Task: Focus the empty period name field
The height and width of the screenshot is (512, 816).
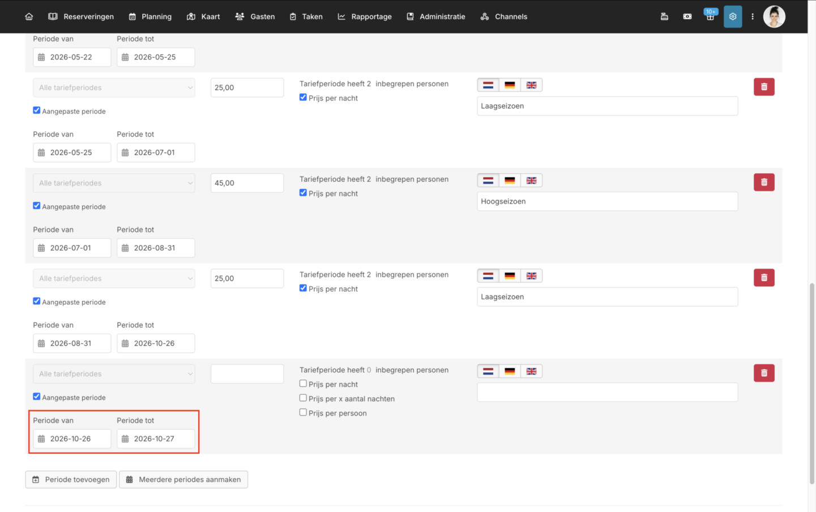Action: point(607,392)
